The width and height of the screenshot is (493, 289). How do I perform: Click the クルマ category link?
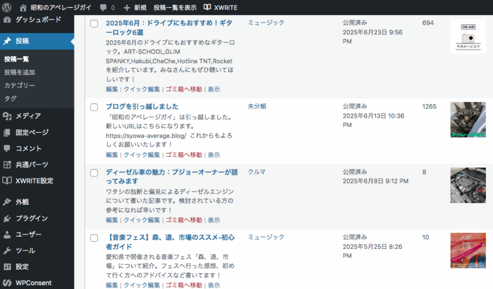pyautogui.click(x=257, y=172)
